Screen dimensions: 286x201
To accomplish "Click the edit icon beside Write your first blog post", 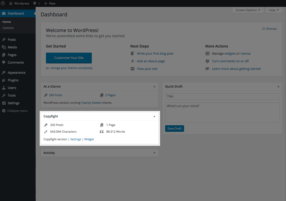I will [133, 53].
